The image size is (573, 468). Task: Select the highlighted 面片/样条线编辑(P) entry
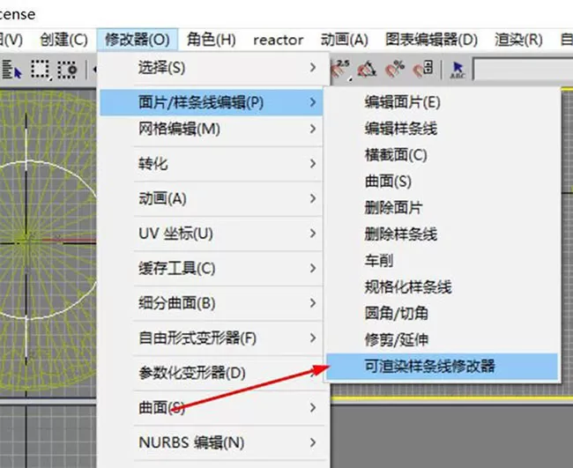[x=212, y=102]
